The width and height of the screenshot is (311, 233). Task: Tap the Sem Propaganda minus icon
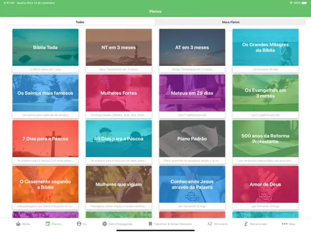pos(105,224)
